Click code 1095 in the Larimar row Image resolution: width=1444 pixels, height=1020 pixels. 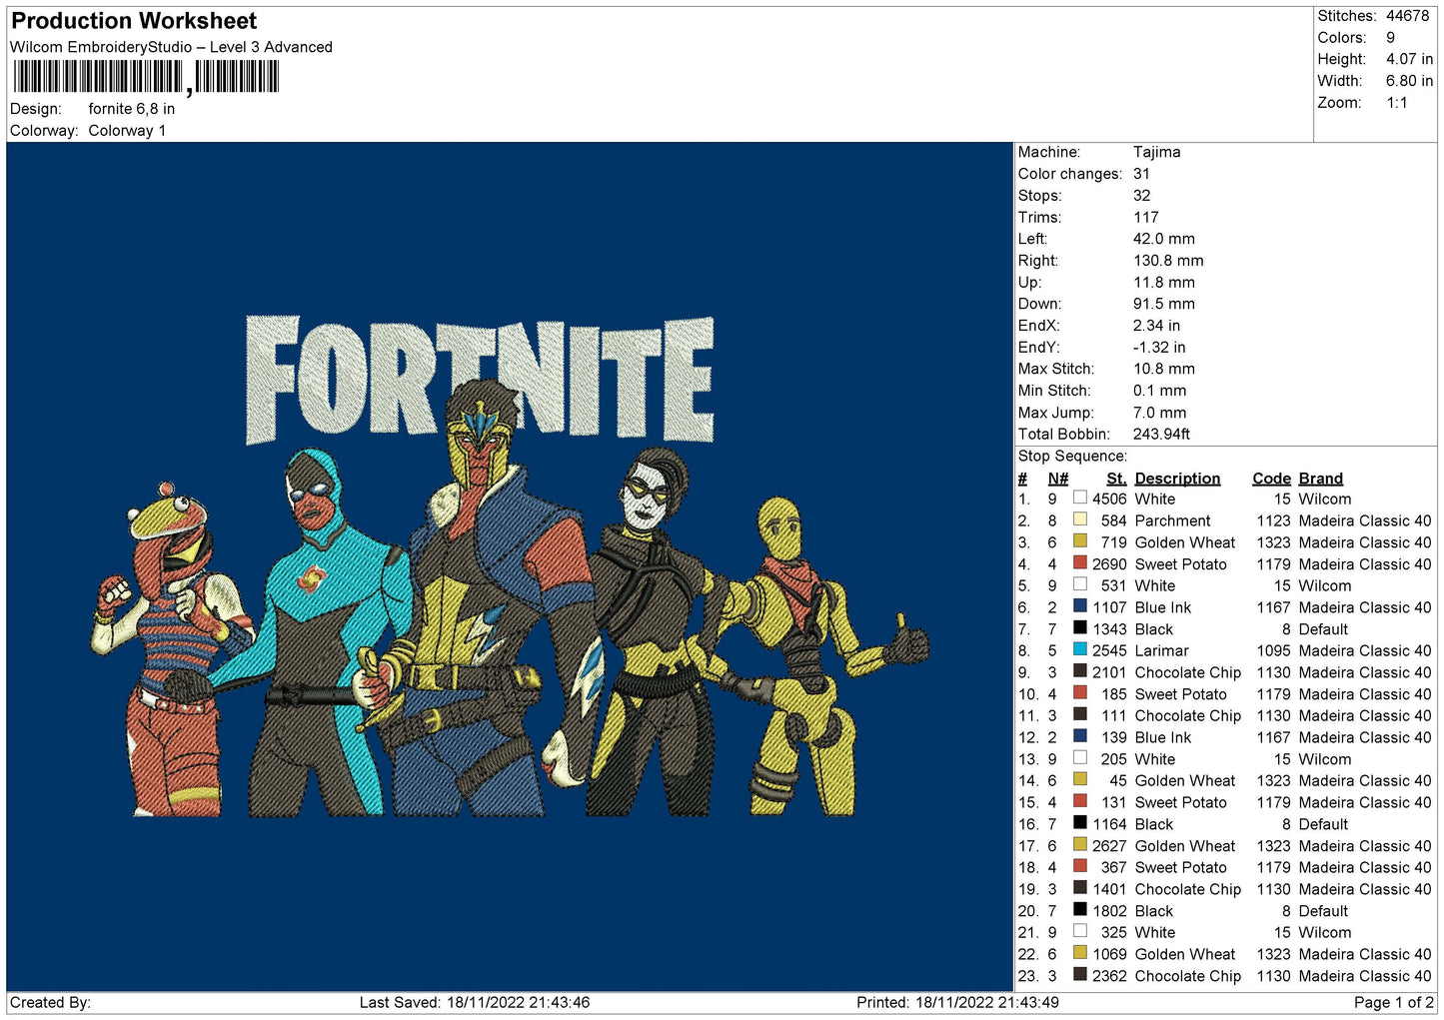click(x=1273, y=650)
